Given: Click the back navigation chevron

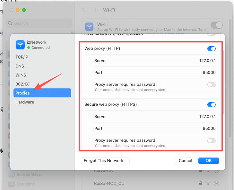Looking at the screenshot, I should [x=84, y=10].
